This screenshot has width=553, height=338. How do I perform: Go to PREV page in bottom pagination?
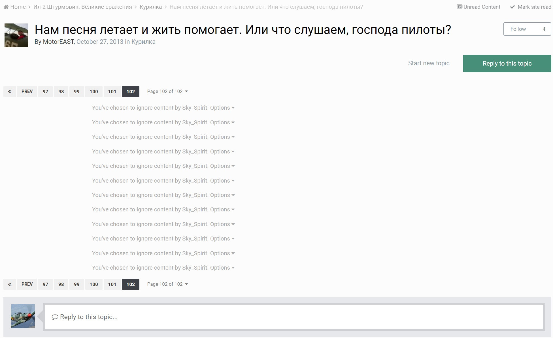(x=27, y=284)
